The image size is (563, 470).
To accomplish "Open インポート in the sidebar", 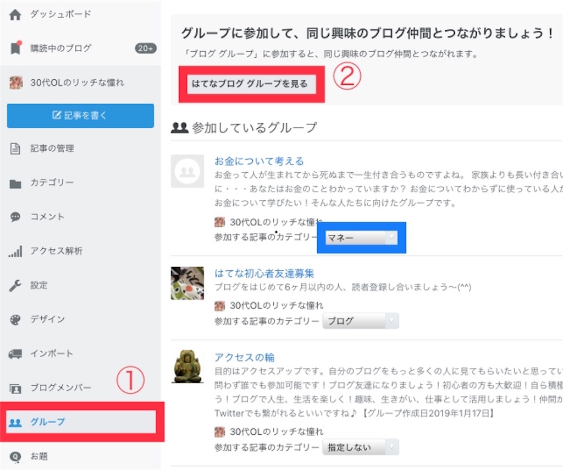I will point(51,353).
